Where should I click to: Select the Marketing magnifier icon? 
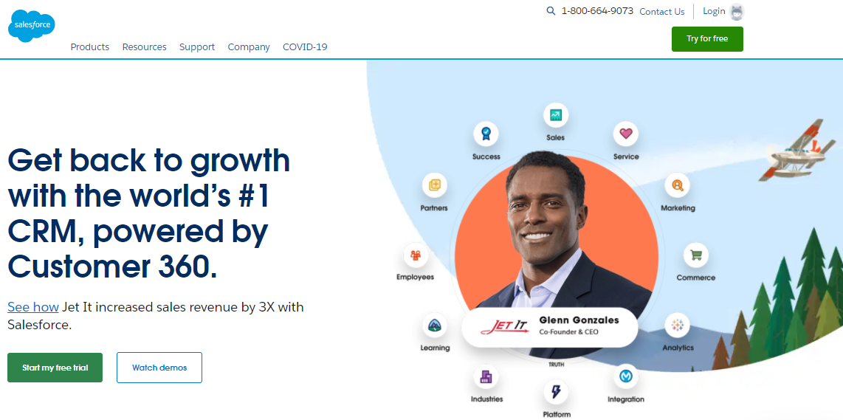pos(678,185)
